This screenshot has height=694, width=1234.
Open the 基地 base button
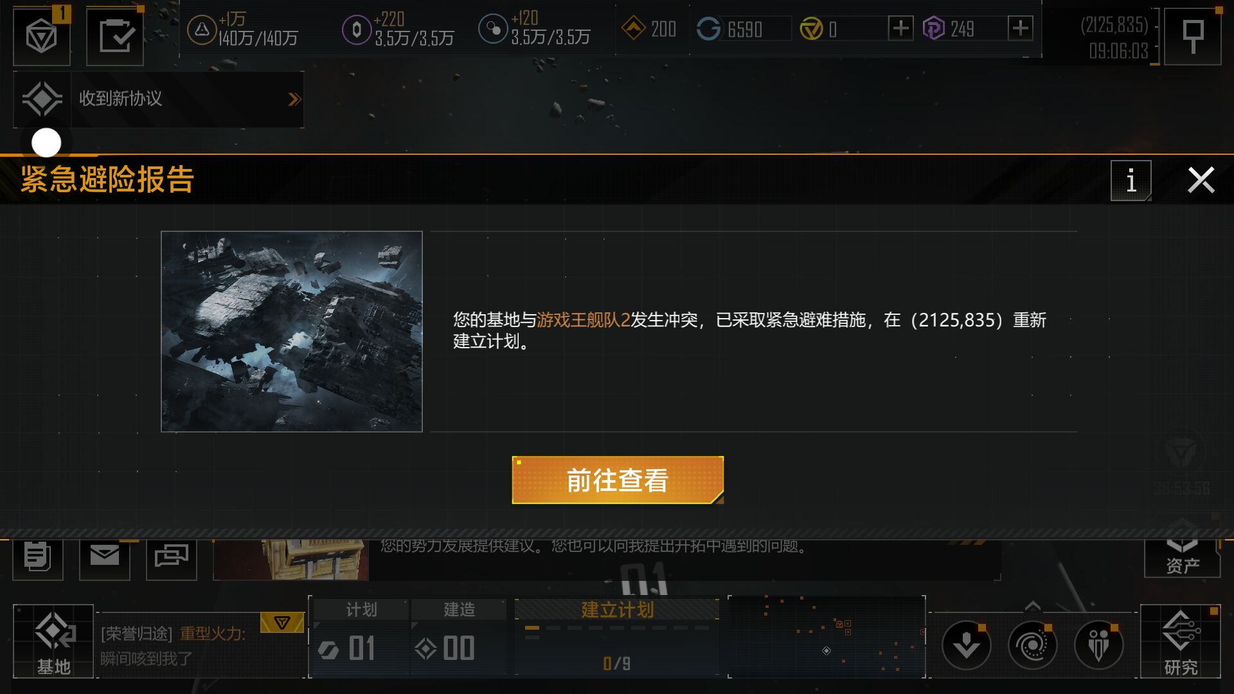pyautogui.click(x=53, y=641)
